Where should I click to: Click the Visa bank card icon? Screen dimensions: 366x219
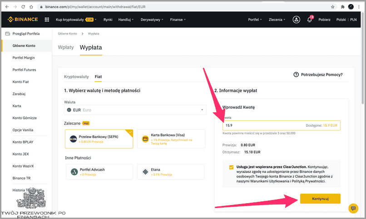point(145,139)
